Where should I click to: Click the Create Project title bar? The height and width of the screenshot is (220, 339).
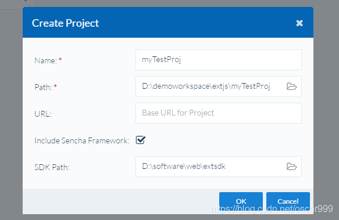pyautogui.click(x=168, y=23)
